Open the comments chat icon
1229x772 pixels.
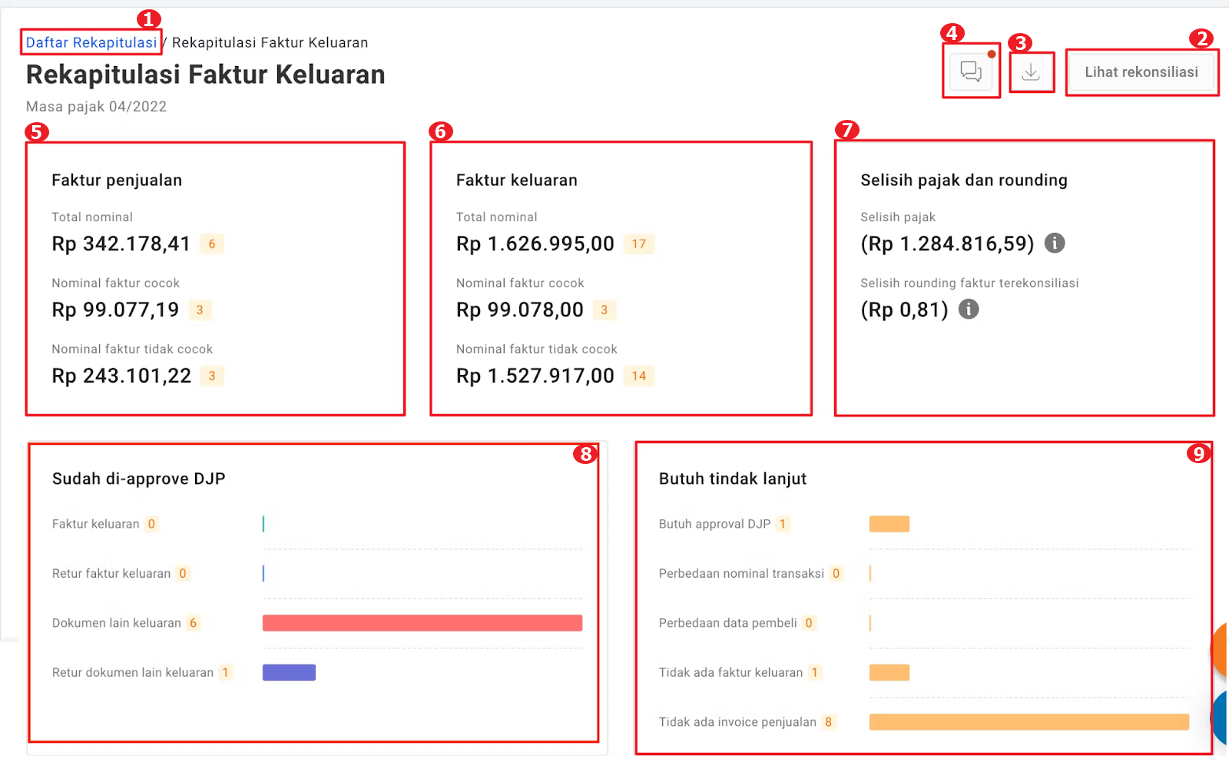pyautogui.click(x=971, y=71)
